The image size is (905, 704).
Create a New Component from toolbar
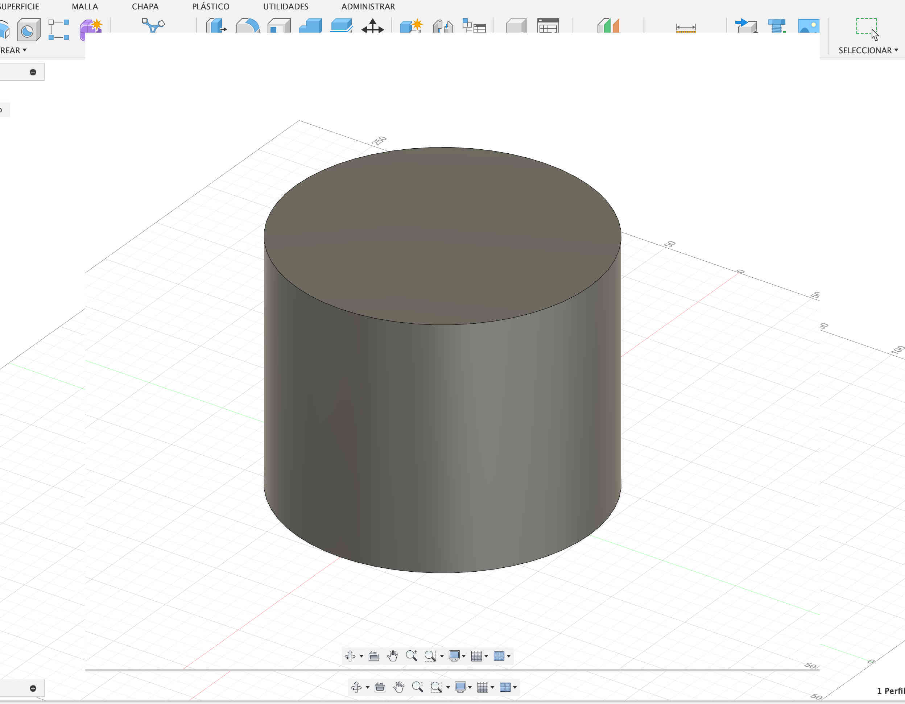pos(411,25)
